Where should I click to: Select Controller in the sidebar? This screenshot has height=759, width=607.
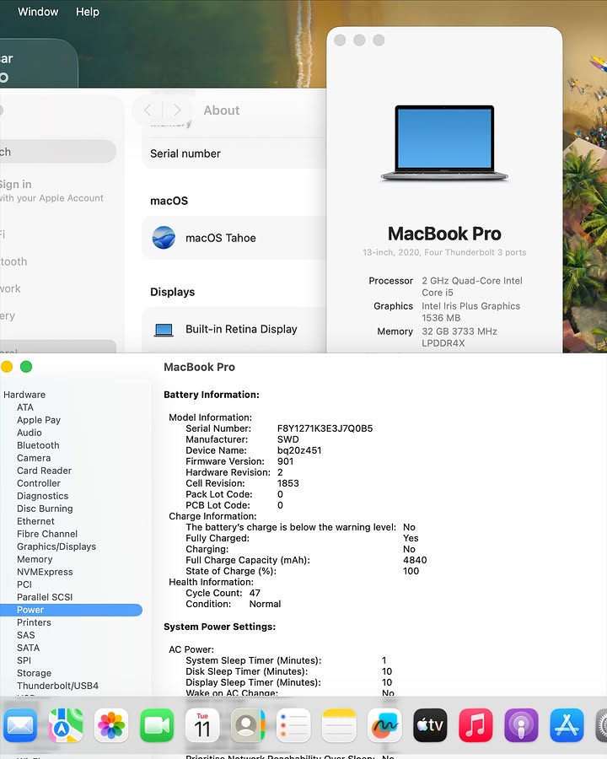(39, 483)
